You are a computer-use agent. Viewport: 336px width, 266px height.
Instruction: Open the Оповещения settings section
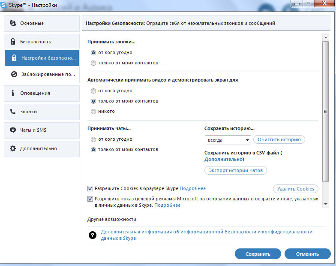[x=42, y=94]
